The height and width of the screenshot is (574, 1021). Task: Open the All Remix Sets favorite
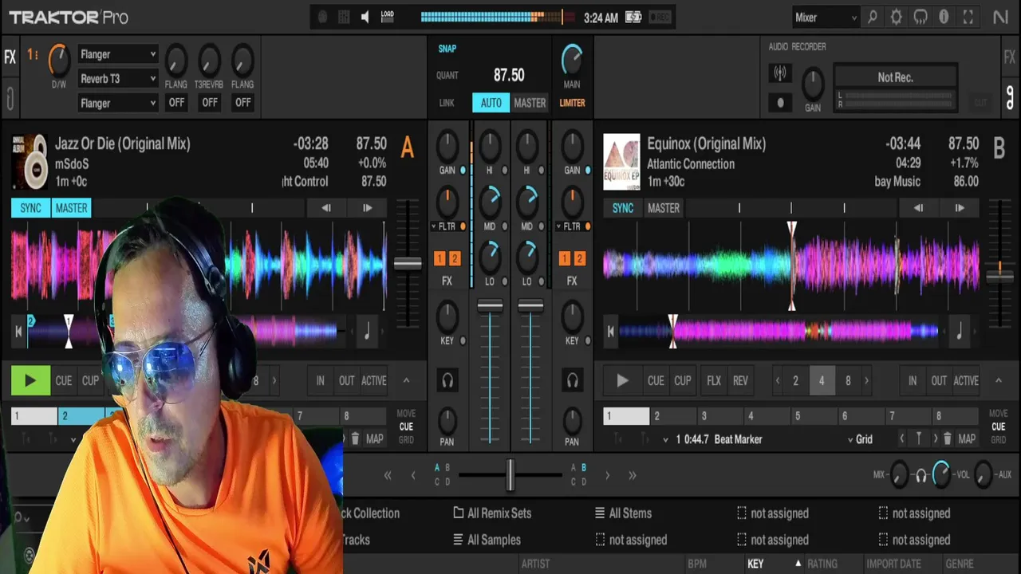pos(492,513)
